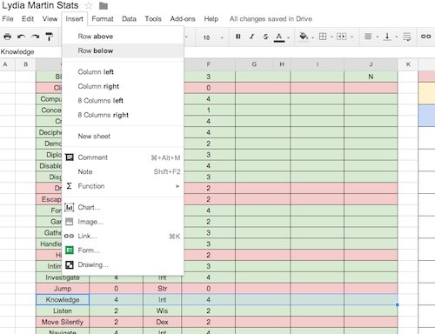Click the undo arrow icon
435x334 pixels.
click(x=21, y=37)
